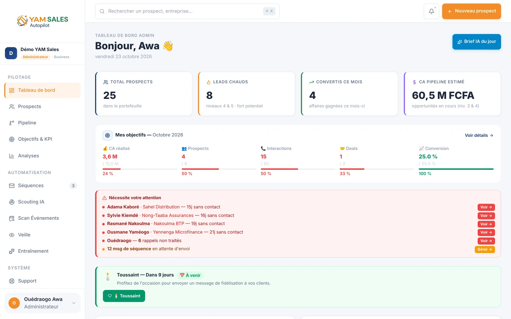Click Voir for Sylvie Kiemdé
Image resolution: width=511 pixels, height=319 pixels.
coord(486,216)
